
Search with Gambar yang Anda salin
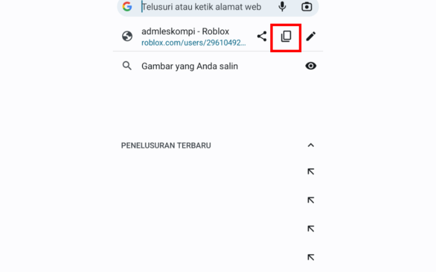(x=190, y=66)
